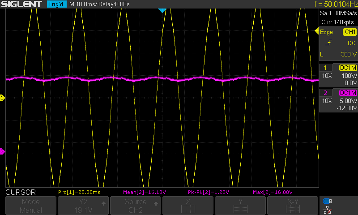Click the rising edge slope icon

coord(328,43)
